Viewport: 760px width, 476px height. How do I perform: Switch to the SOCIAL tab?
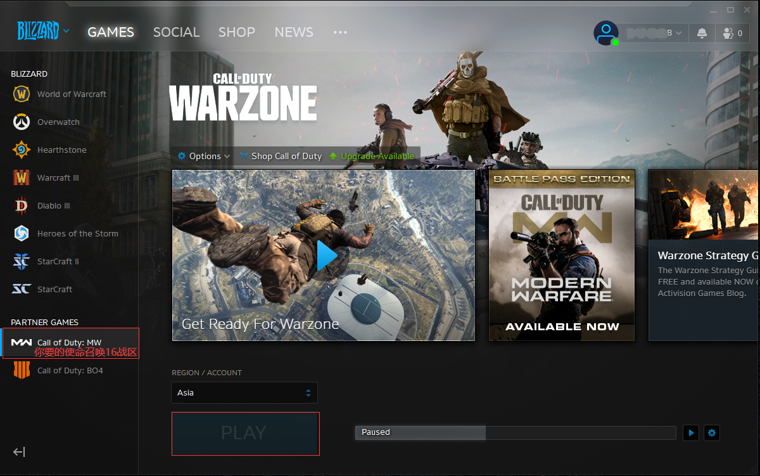[x=176, y=32]
